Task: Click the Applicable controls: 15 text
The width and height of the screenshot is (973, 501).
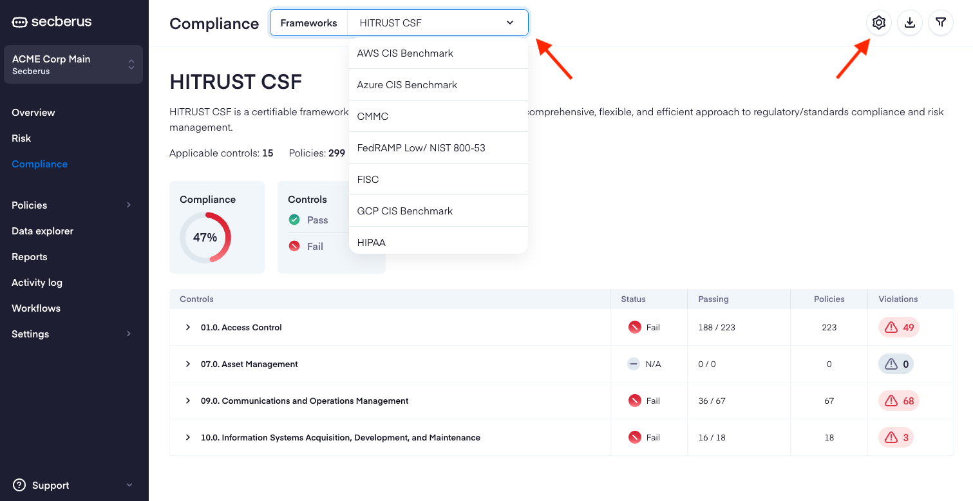Action: [222, 153]
